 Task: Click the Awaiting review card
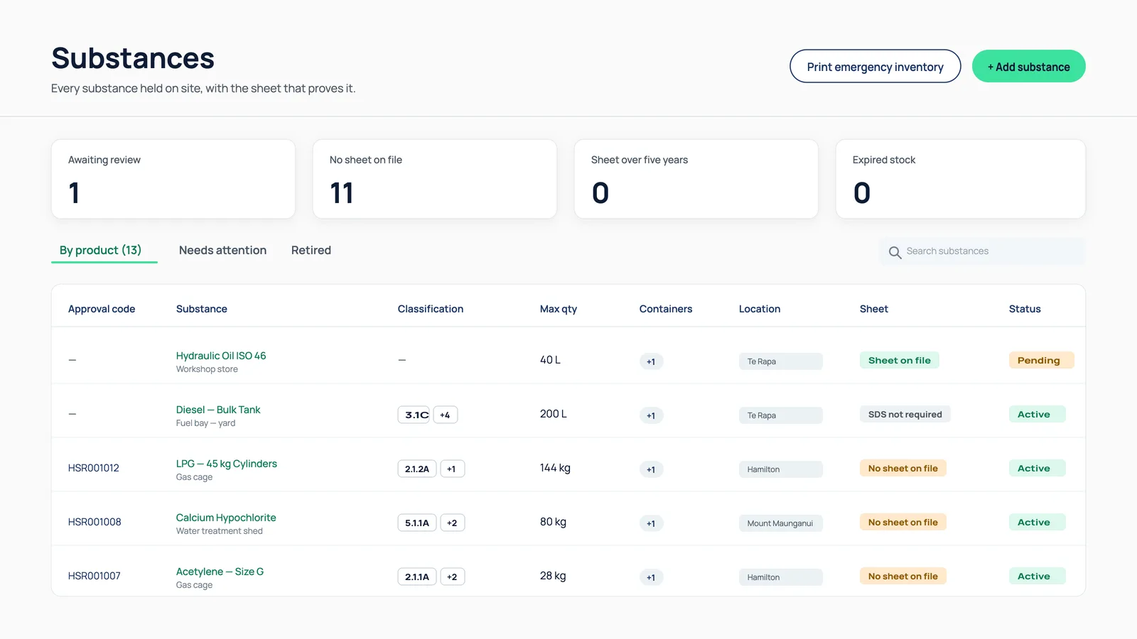173,179
